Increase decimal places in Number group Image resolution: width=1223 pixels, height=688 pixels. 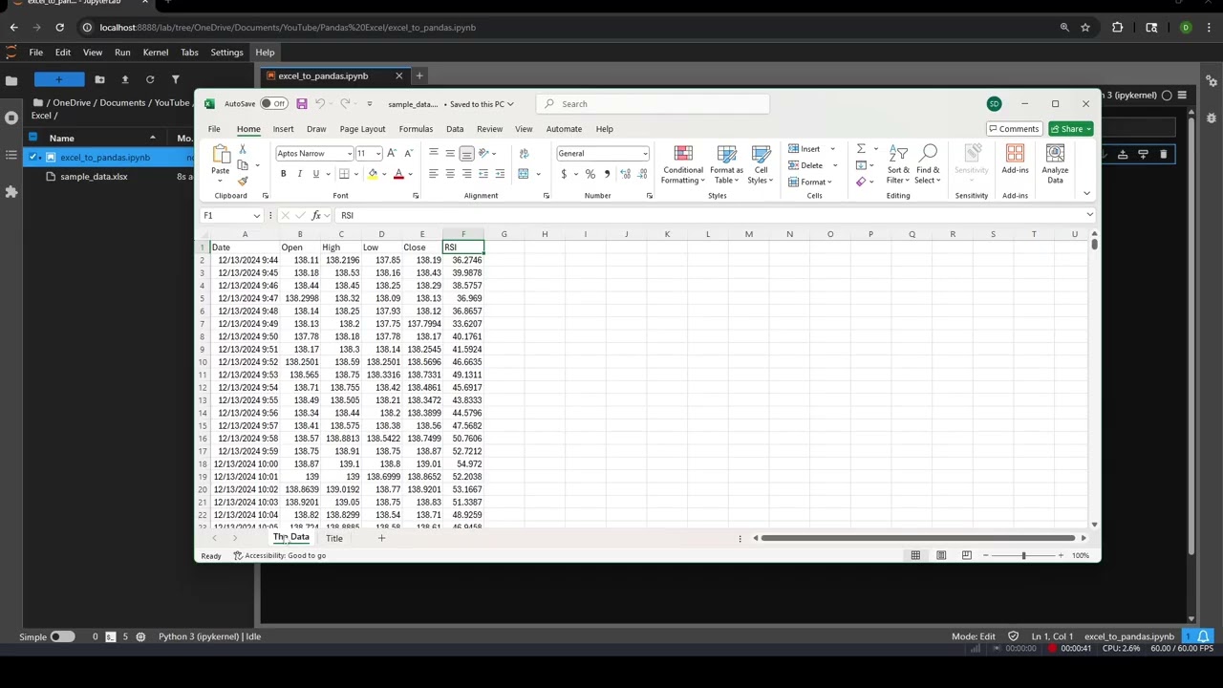click(625, 174)
